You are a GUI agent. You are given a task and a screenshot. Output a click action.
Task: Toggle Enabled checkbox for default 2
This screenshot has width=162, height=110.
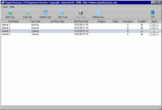(142, 28)
